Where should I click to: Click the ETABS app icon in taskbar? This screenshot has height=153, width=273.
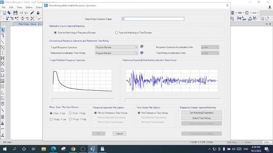click(x=93, y=149)
